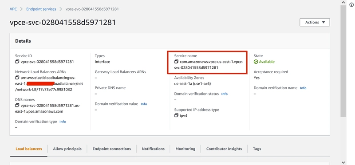The width and height of the screenshot is (355, 165).
Task: Copy the Supported IP address type
Action: point(176,115)
